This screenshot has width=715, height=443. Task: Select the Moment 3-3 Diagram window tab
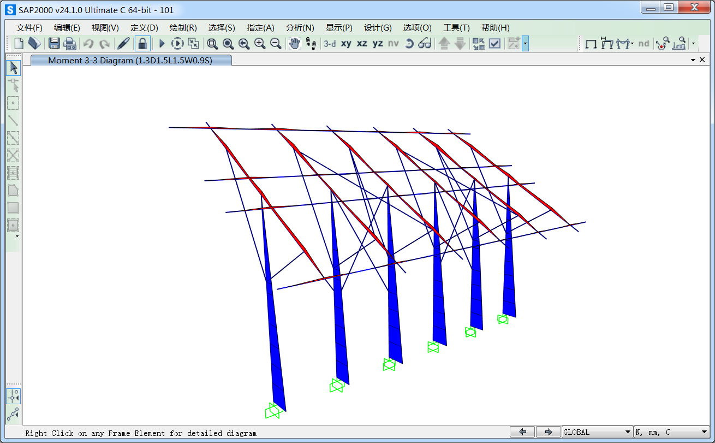[x=131, y=61]
